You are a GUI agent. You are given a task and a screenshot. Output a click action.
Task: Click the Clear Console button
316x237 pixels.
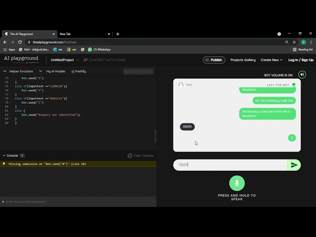pyautogui.click(x=140, y=156)
